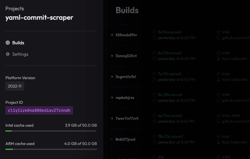Screen dimensions: 250x159
Task: Open the Settings menu item
Action: pyautogui.click(x=20, y=54)
